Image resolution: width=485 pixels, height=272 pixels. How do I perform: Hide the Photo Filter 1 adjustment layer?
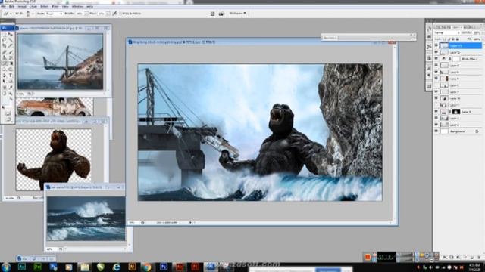tap(436, 59)
